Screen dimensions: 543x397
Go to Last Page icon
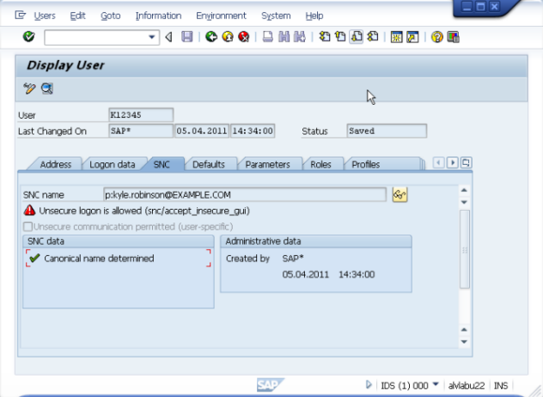point(373,37)
